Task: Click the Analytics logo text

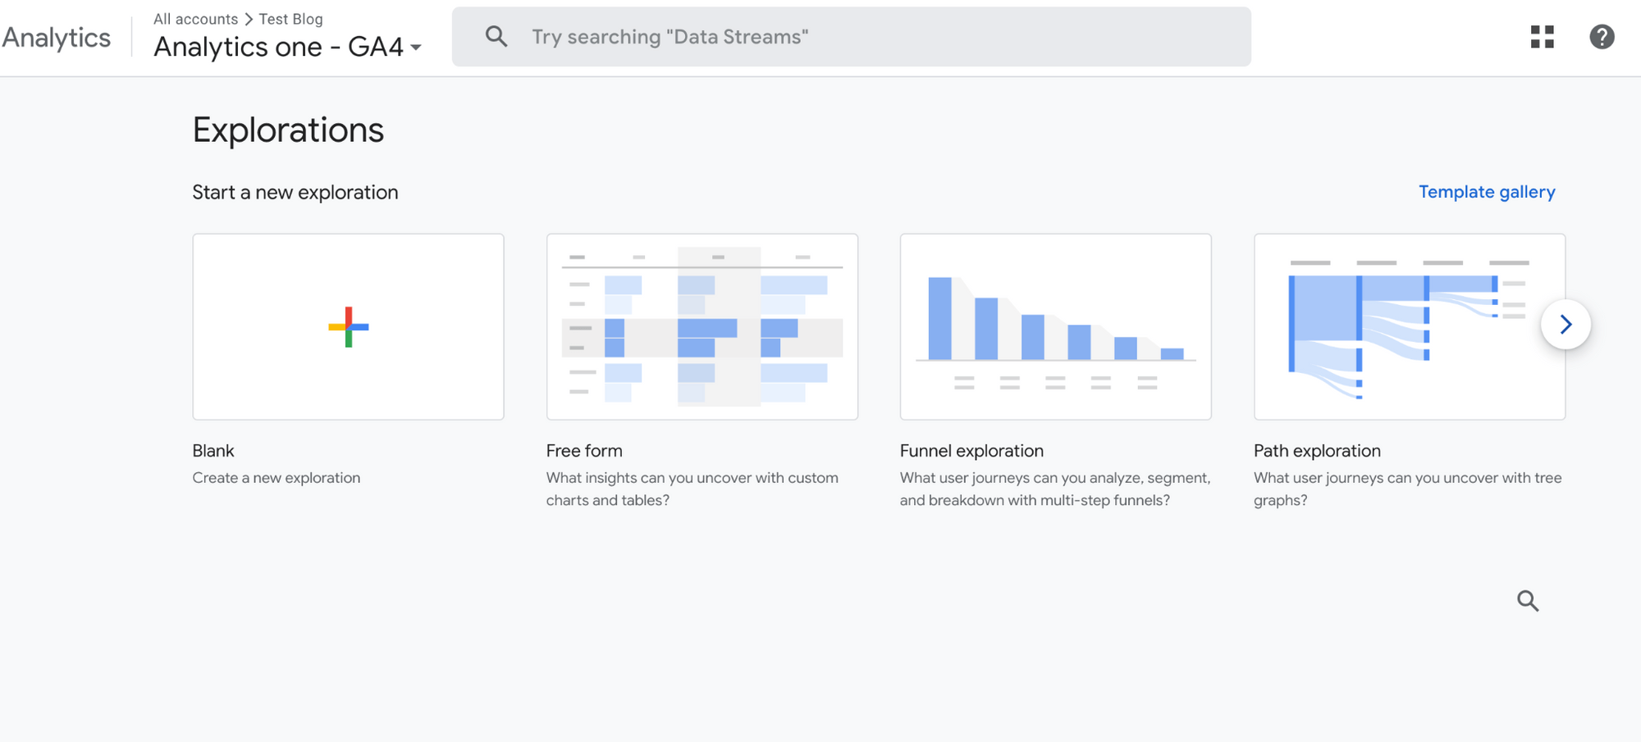Action: coord(56,38)
